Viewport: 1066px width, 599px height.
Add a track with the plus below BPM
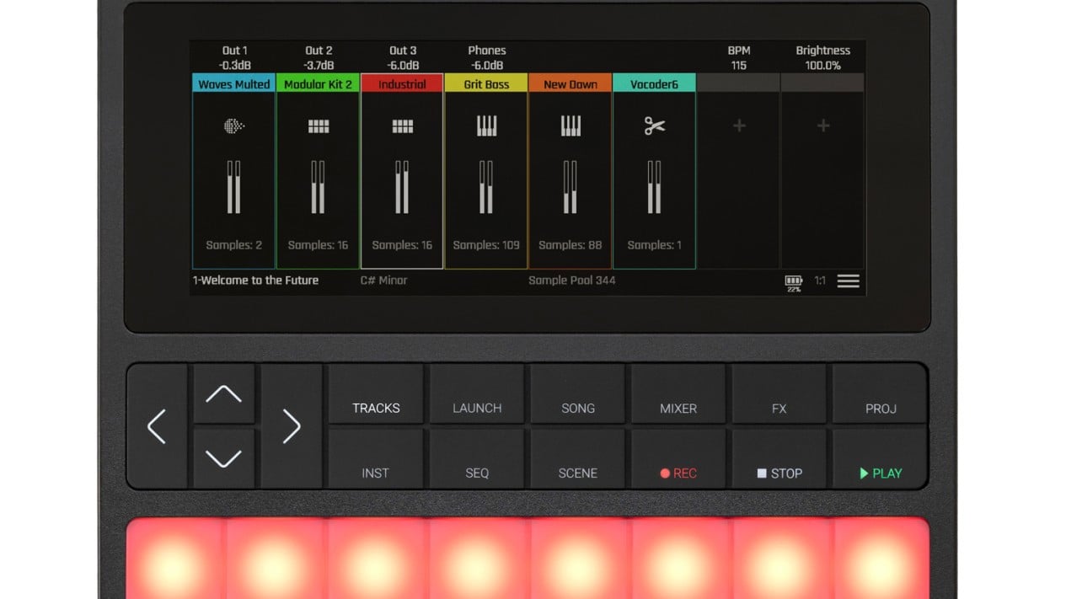(739, 126)
